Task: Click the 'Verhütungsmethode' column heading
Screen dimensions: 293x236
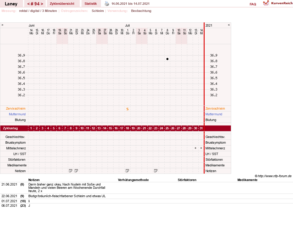Action: coord(133,180)
